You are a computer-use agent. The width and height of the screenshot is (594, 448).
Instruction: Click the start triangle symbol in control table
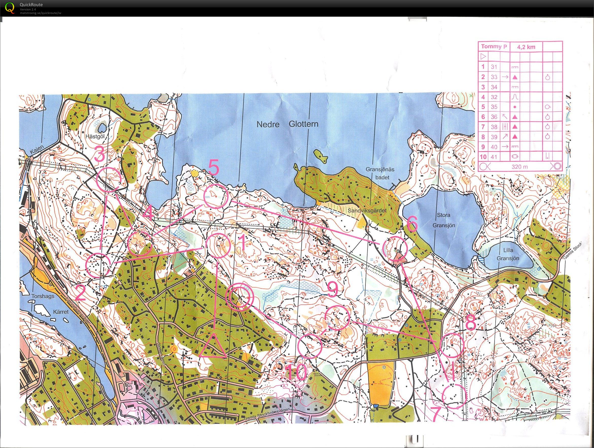point(483,57)
